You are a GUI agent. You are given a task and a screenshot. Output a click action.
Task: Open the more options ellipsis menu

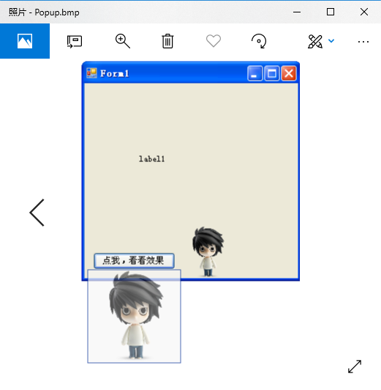(363, 42)
